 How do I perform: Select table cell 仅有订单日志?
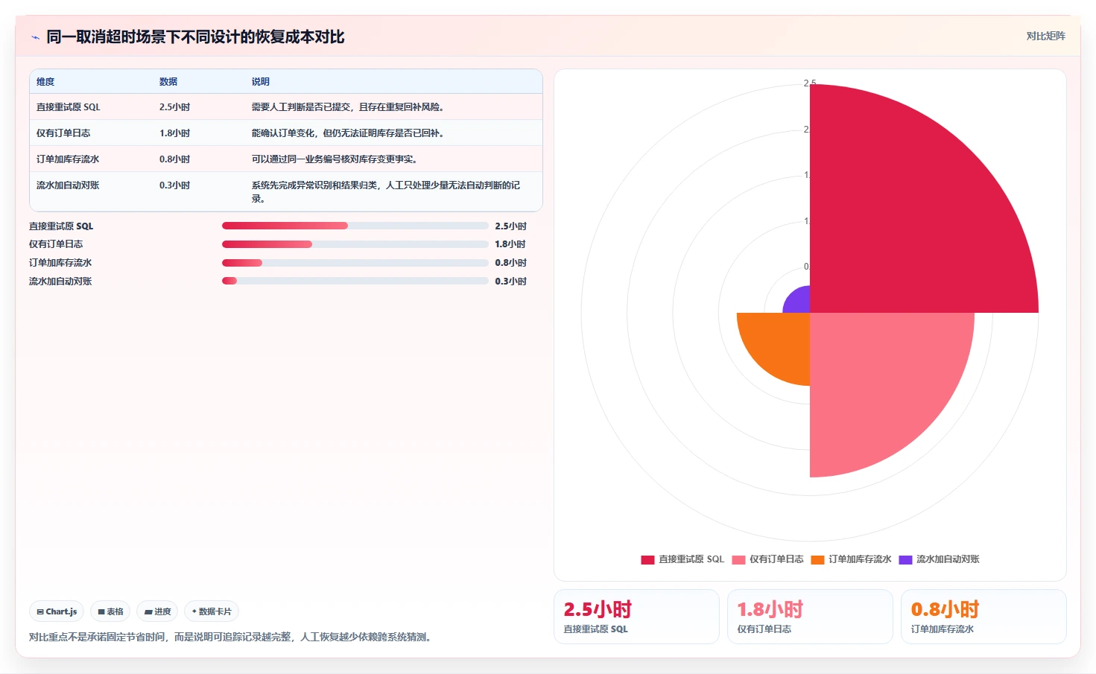63,133
